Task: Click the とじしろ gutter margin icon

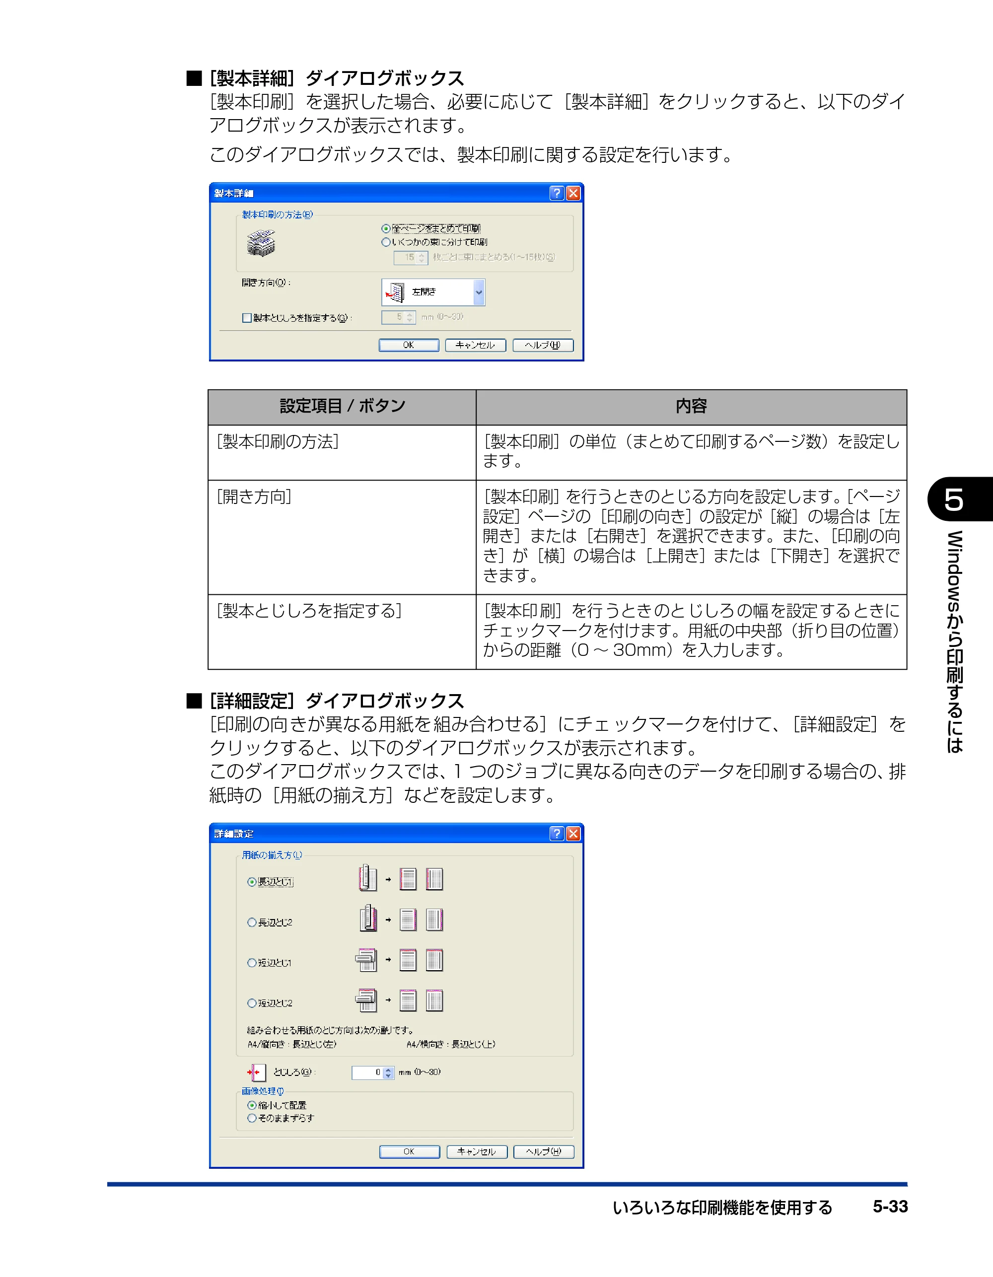Action: (x=256, y=1072)
